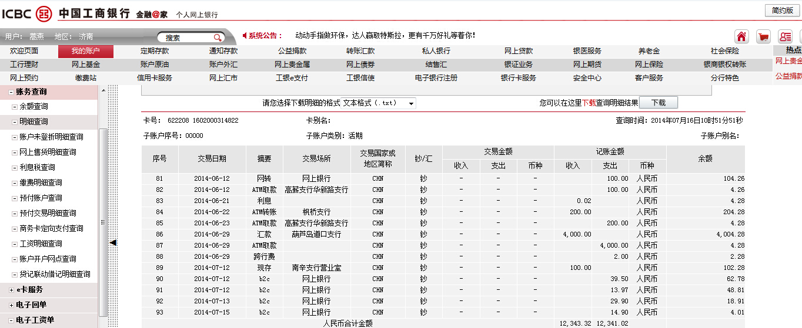This screenshot has height=328, width=802.
Task: Click the sidebar scrollbar up arrow
Action: pyautogui.click(x=103, y=90)
